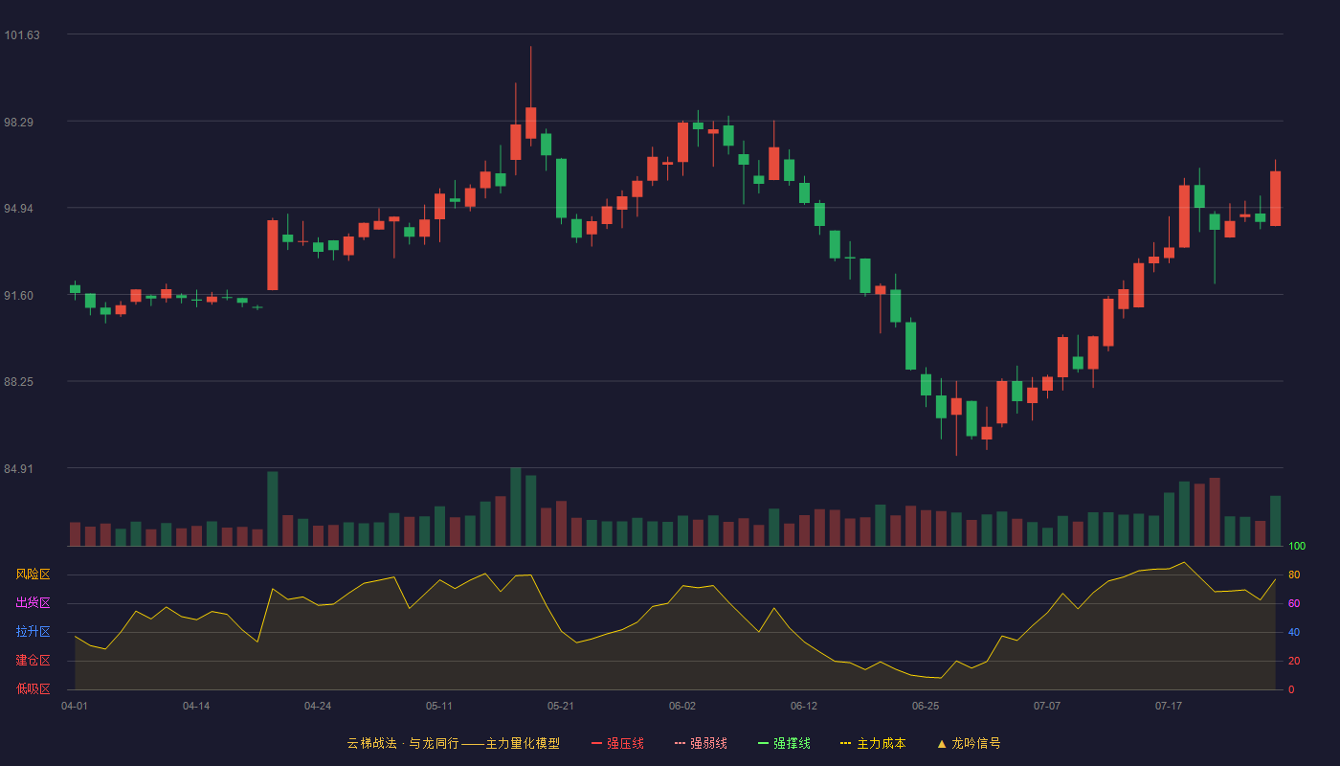The height and width of the screenshot is (766, 1340).
Task: Click the 出货区 zone label
Action: click(33, 603)
